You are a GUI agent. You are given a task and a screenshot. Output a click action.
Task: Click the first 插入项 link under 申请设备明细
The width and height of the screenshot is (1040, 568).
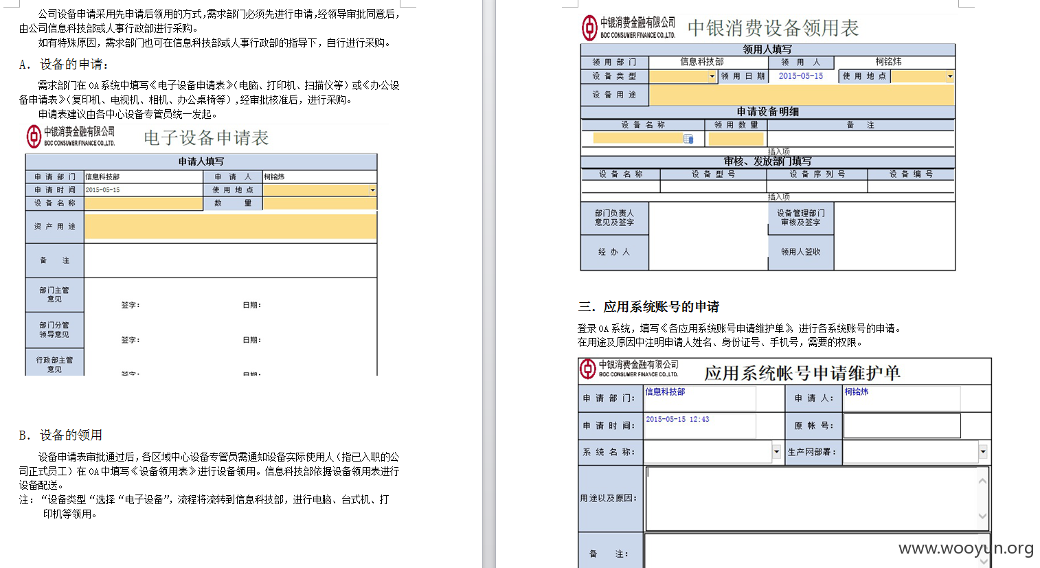779,151
